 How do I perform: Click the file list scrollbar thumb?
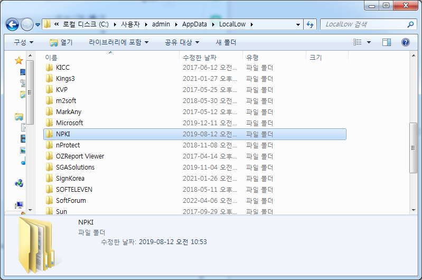pos(413,148)
